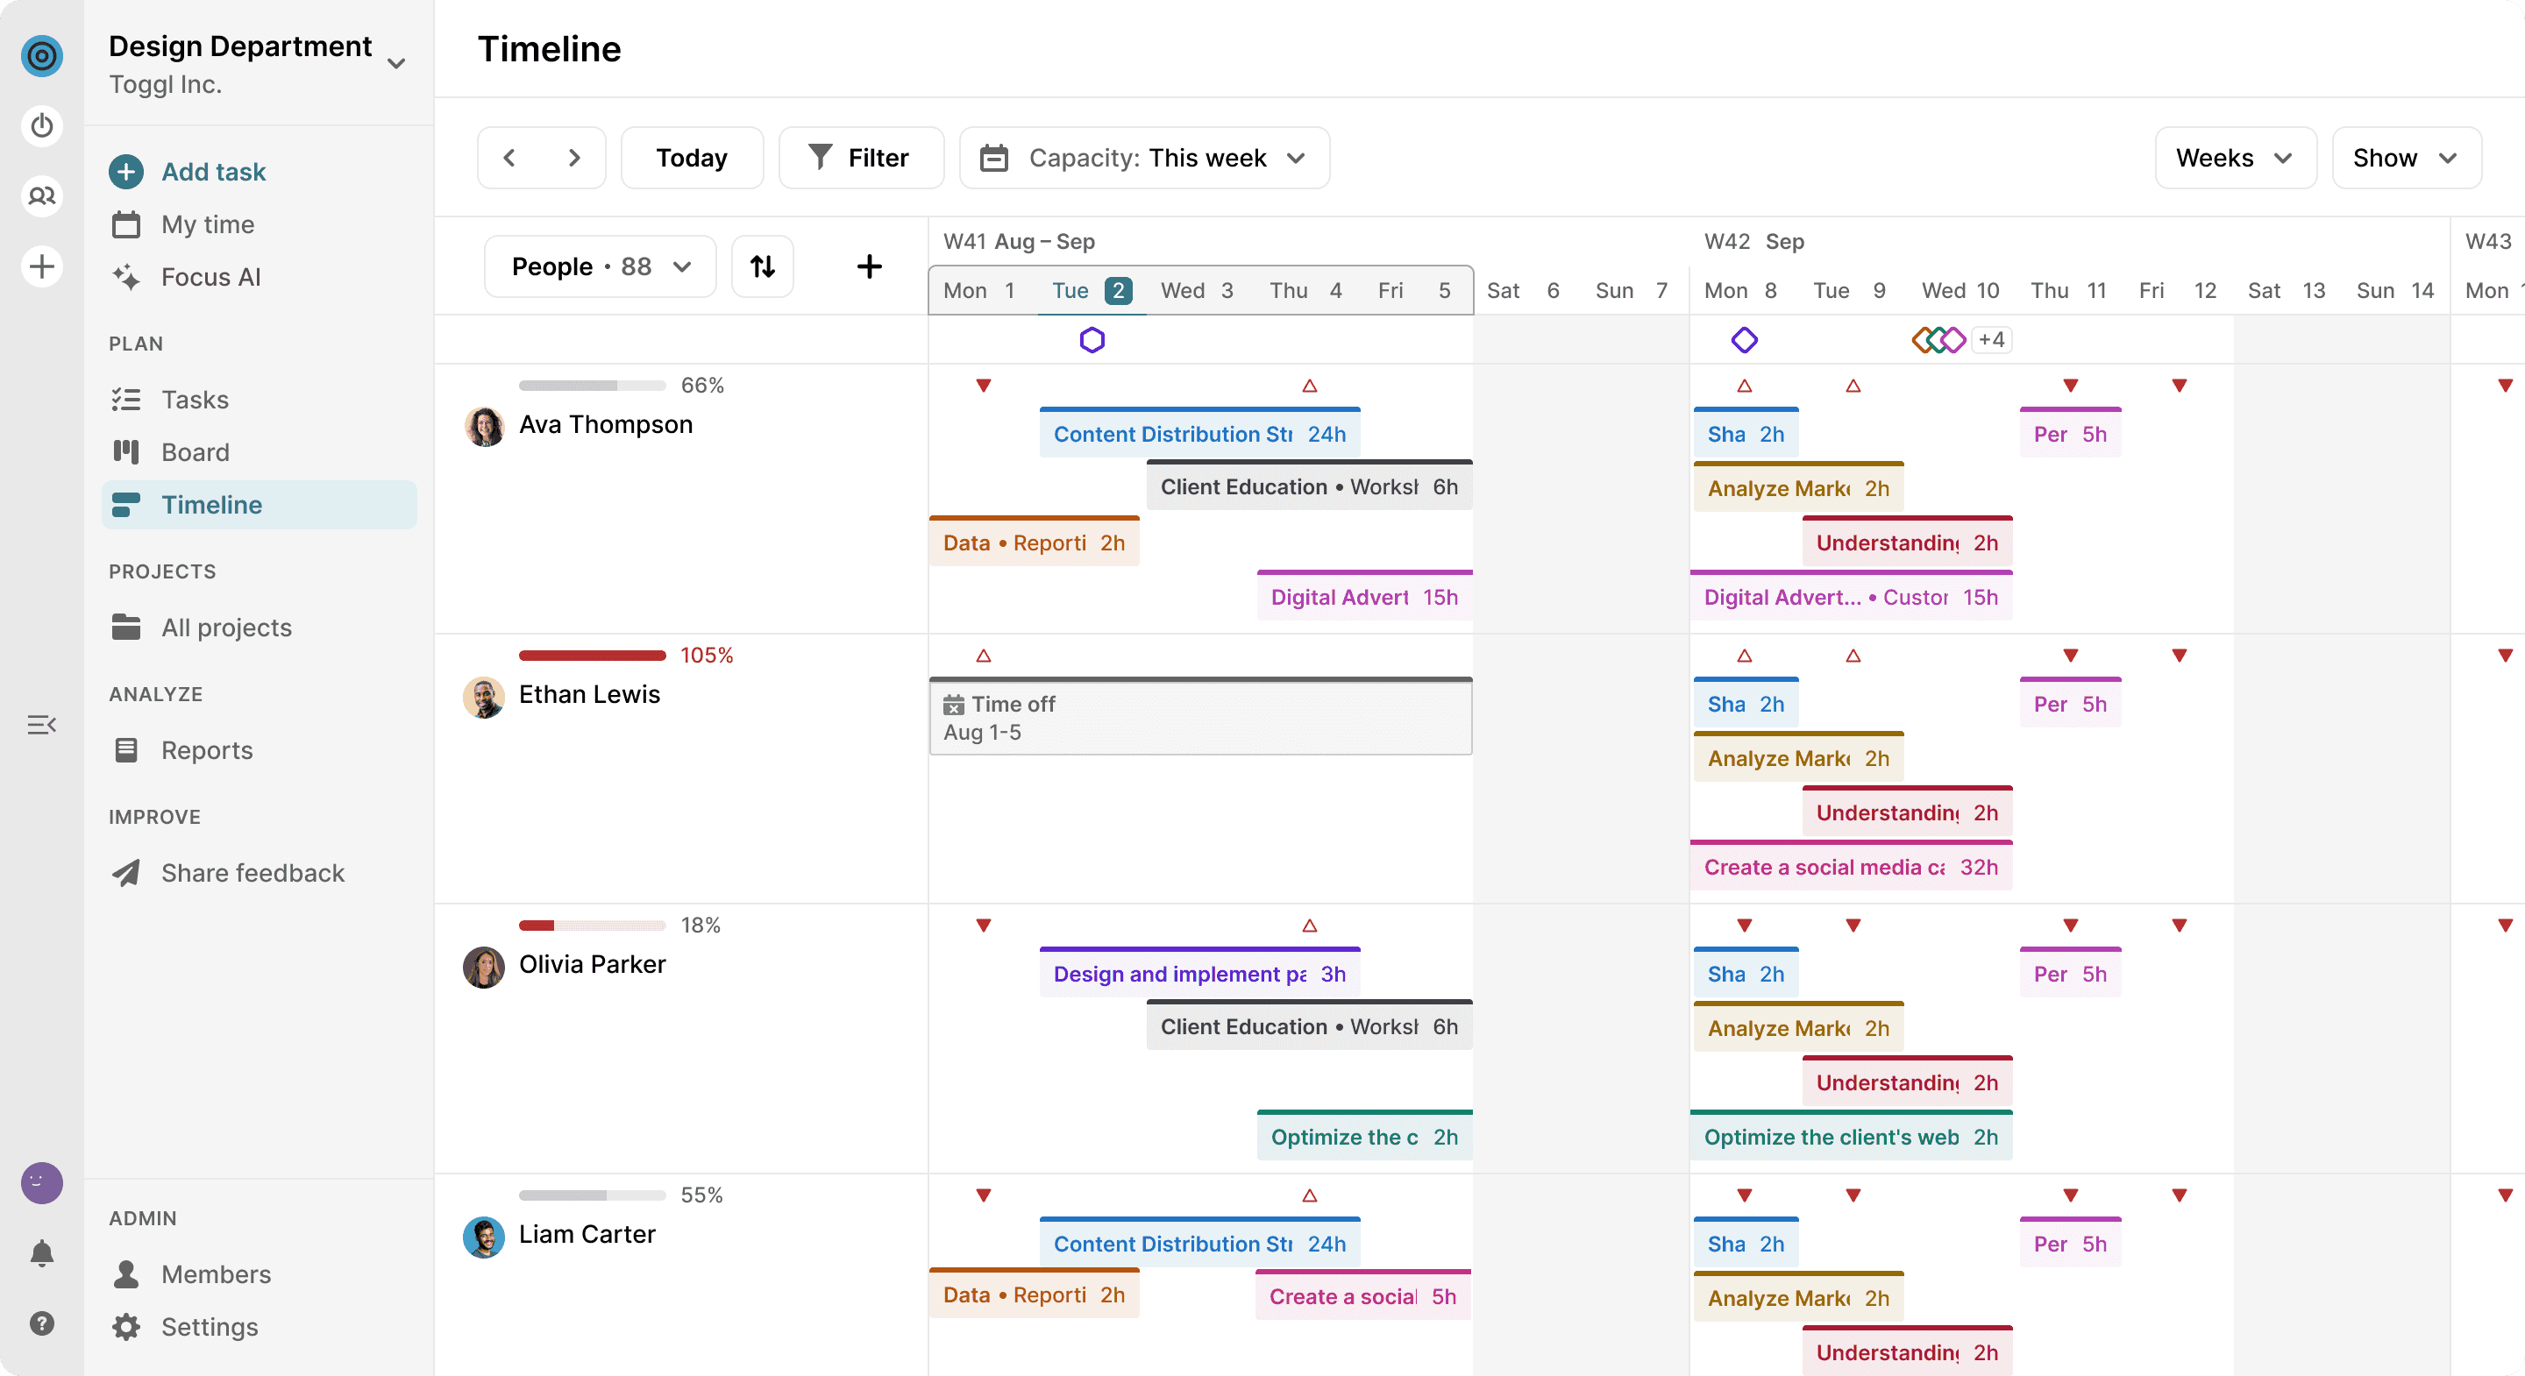Go to previous period with left arrow
Viewport: 2525px width, 1376px height.
(x=509, y=158)
